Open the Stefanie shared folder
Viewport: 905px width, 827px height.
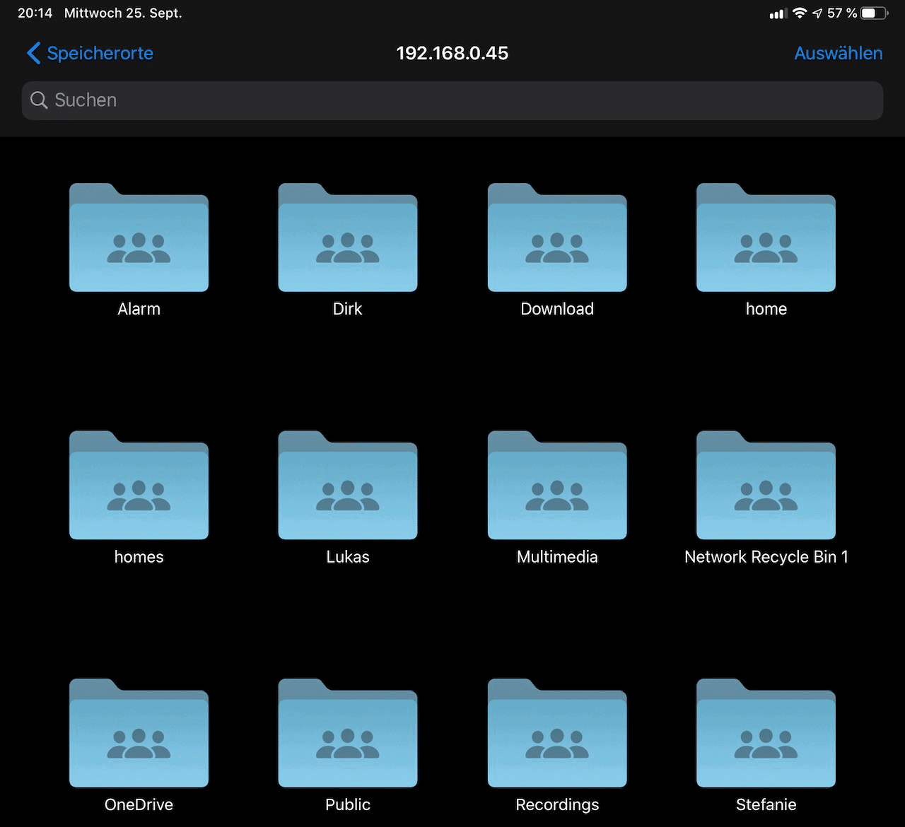coord(766,734)
